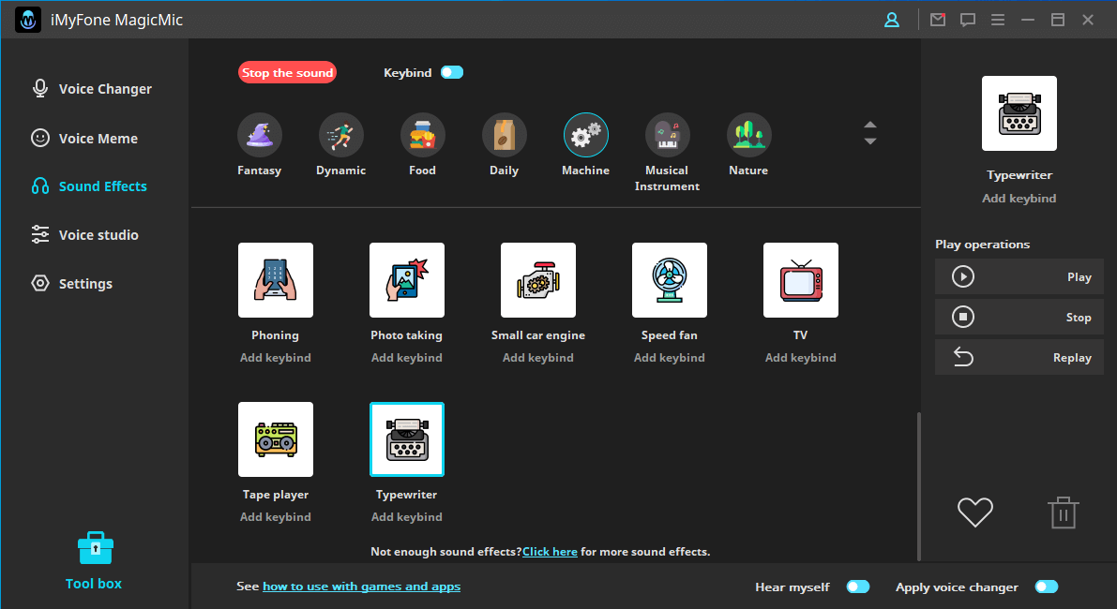This screenshot has width=1117, height=609.
Task: Click the Play operations heading
Action: 982,244
